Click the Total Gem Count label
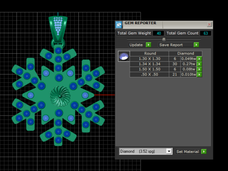The height and width of the screenshot is (171, 228). 182,33
